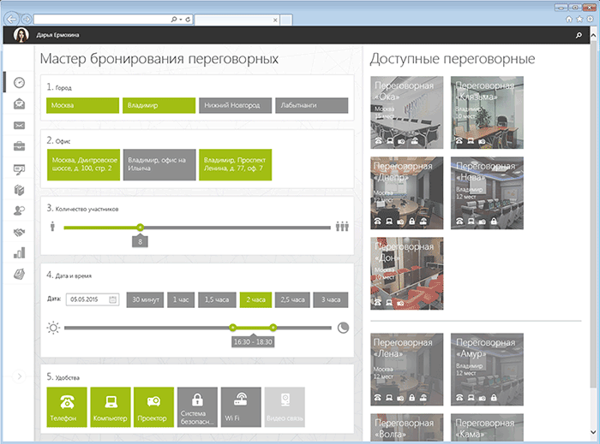Image resolution: width=600 pixels, height=444 pixels.
Task: Click the participants slider handle at 8
Action: point(140,228)
